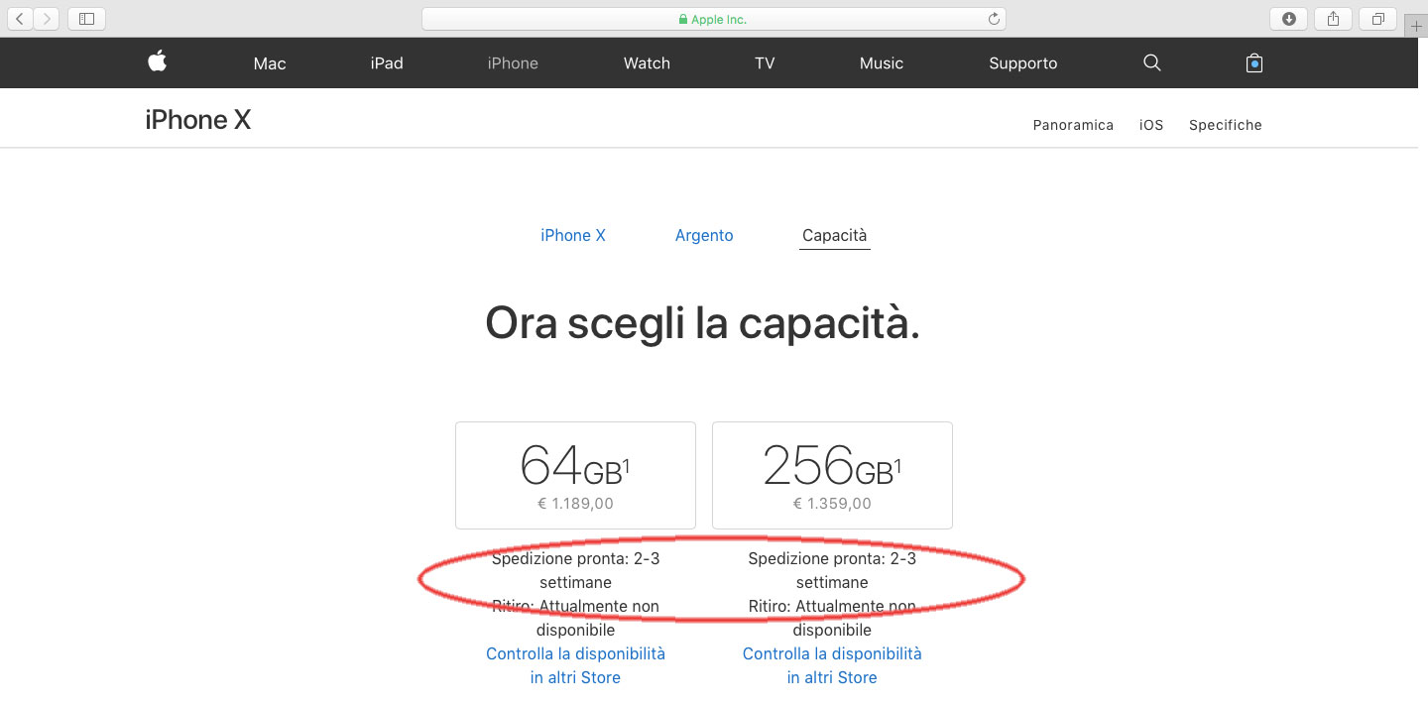Select the 64GB capacity option
The height and width of the screenshot is (704, 1428).
pyautogui.click(x=575, y=475)
